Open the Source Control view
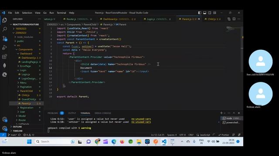 (4, 39)
